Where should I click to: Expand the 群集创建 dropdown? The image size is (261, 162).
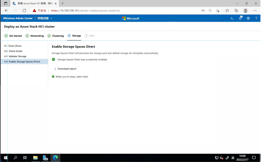tap(45, 18)
